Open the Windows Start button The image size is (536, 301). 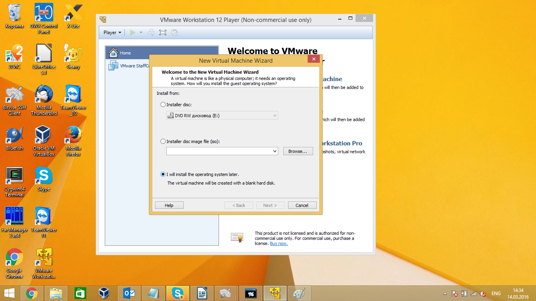coord(9,293)
